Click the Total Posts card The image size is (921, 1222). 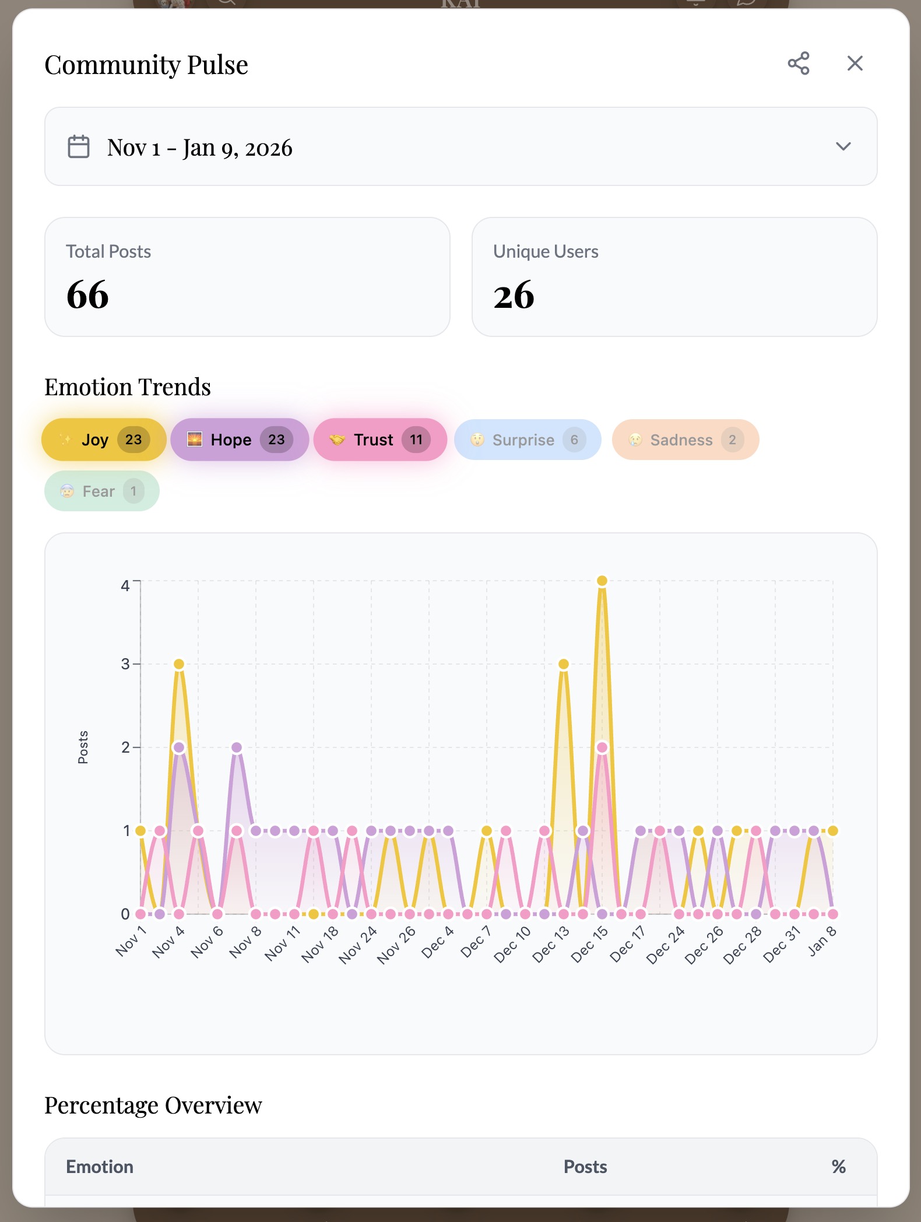[x=247, y=277]
